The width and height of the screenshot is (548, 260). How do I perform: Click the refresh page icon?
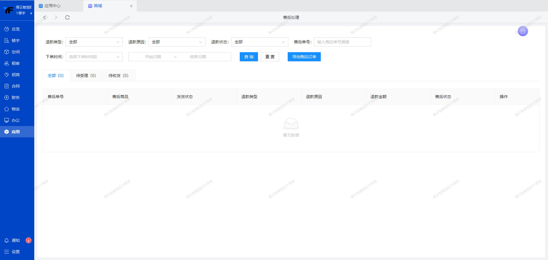[67, 17]
